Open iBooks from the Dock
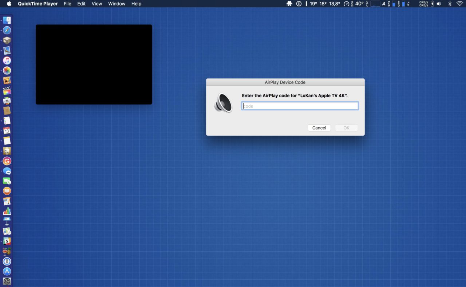466x287 pixels. [7, 191]
